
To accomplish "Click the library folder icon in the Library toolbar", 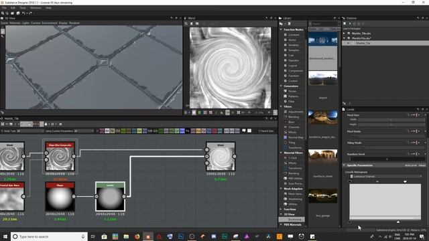I will coord(281,24).
